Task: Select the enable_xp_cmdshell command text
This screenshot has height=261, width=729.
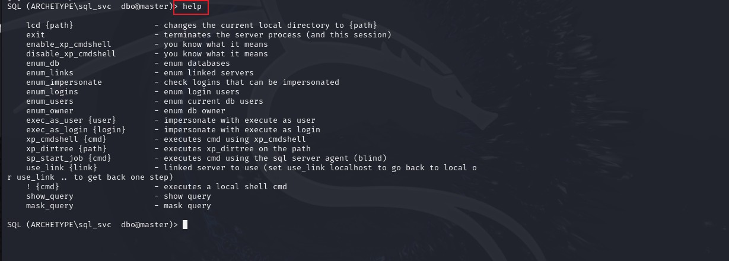Action: pos(69,44)
